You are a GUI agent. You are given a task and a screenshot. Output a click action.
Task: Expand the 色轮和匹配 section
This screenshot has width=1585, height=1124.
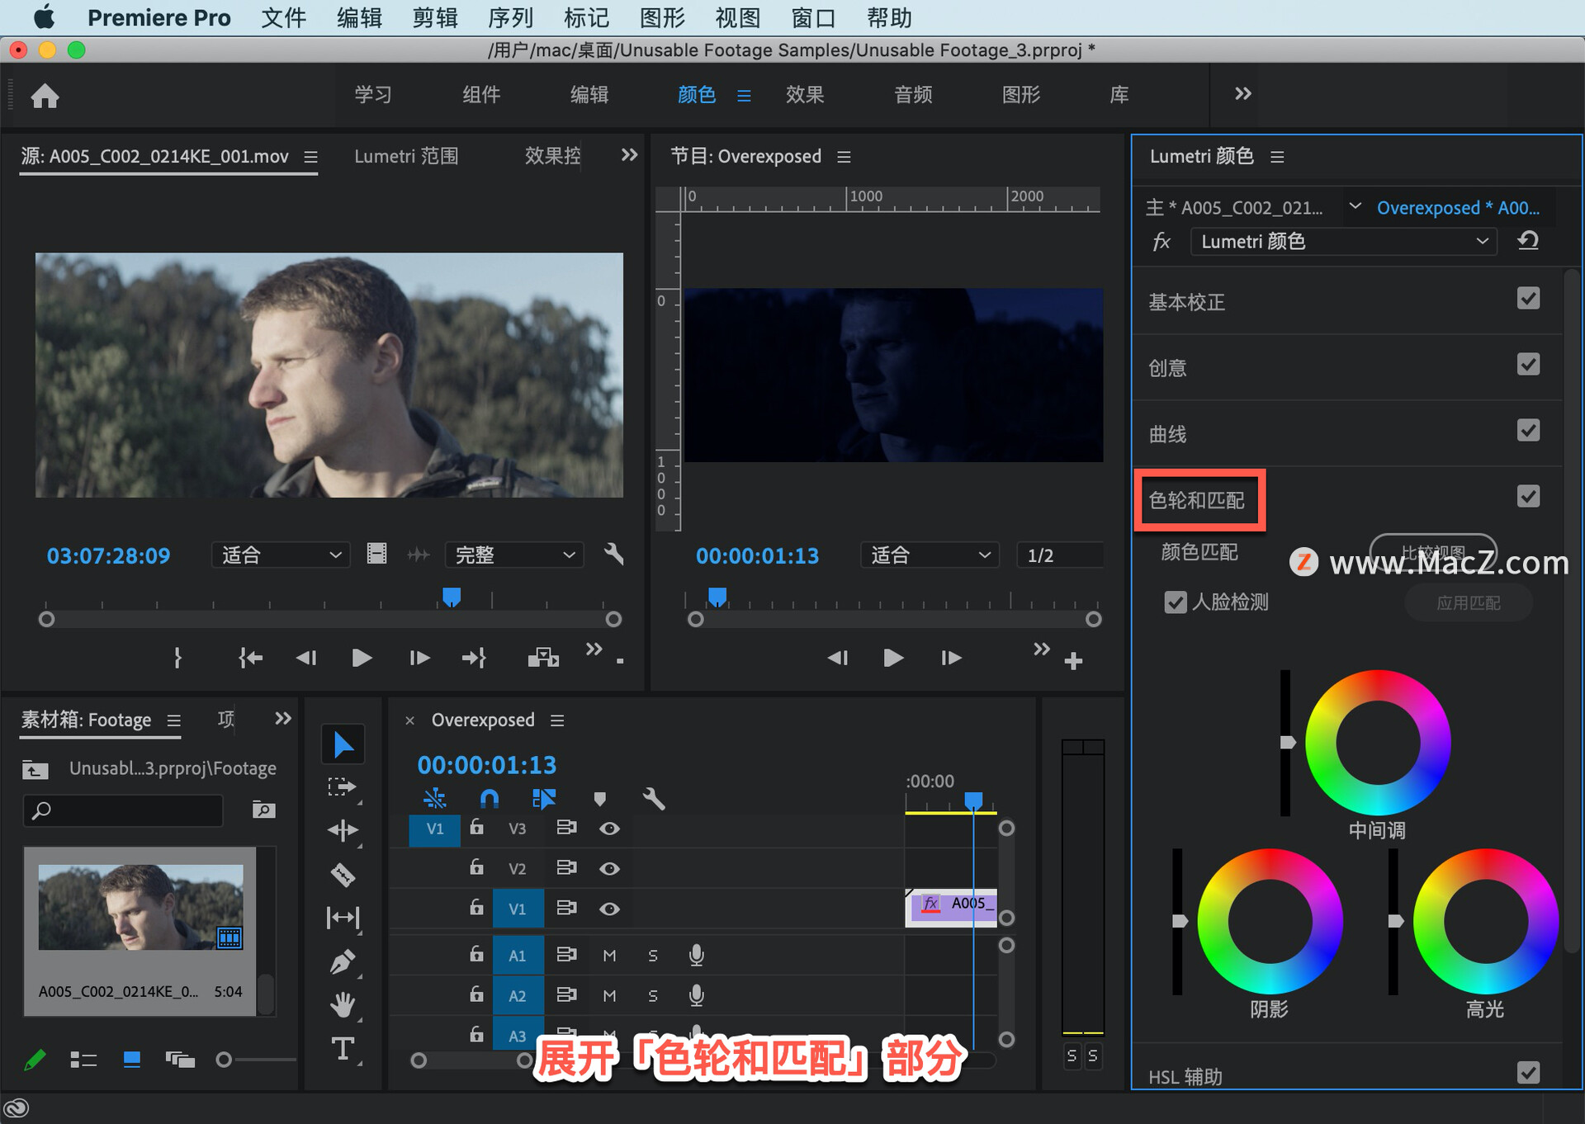pyautogui.click(x=1197, y=500)
